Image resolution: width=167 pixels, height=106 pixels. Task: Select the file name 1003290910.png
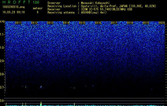click(x=14, y=7)
